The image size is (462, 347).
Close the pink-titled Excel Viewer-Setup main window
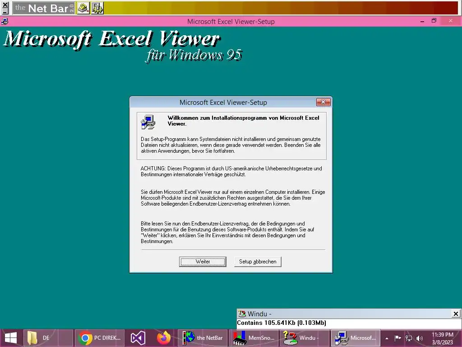pyautogui.click(x=451, y=21)
